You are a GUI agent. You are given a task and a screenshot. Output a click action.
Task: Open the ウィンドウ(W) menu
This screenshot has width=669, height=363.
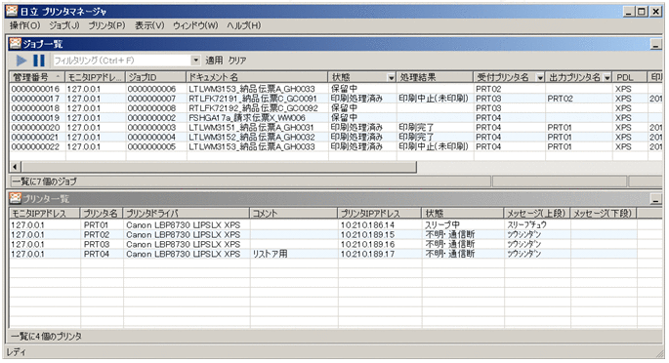point(195,25)
